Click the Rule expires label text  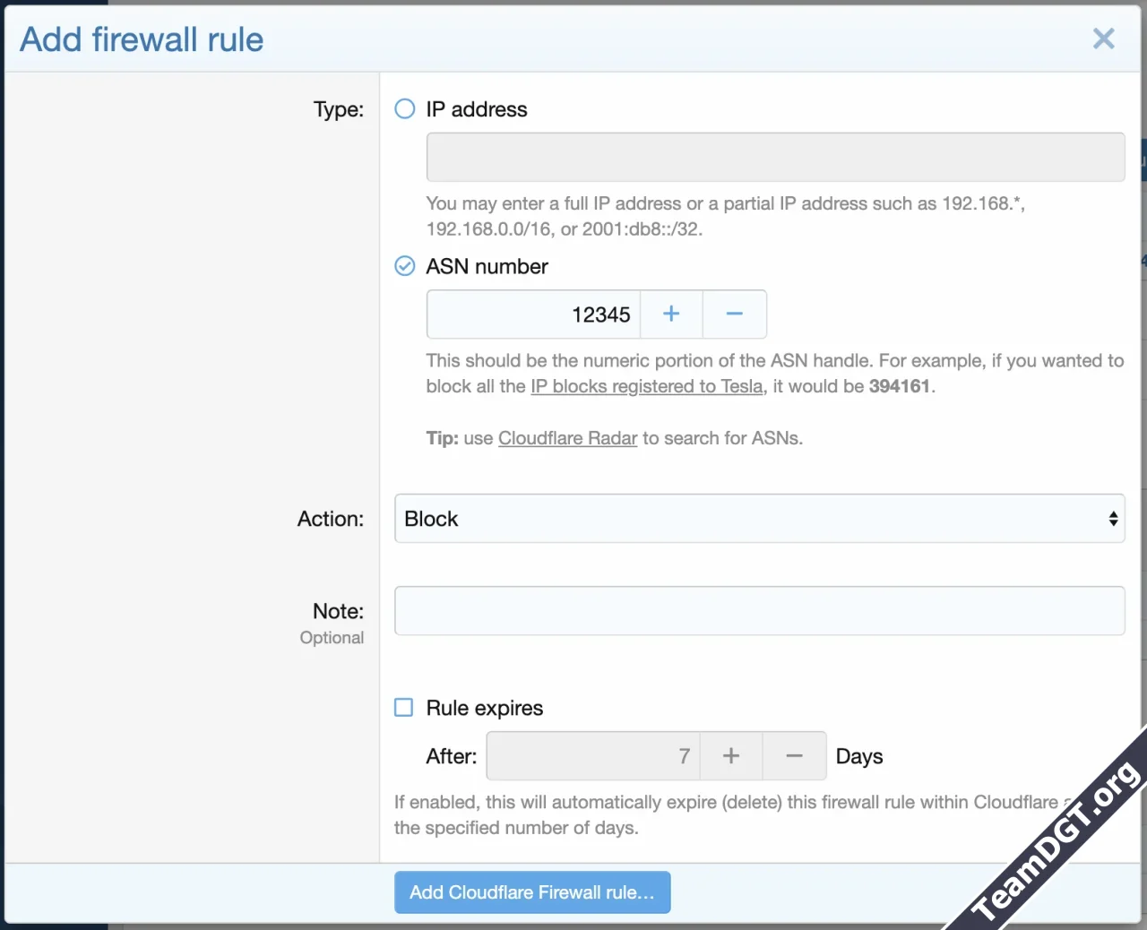485,708
